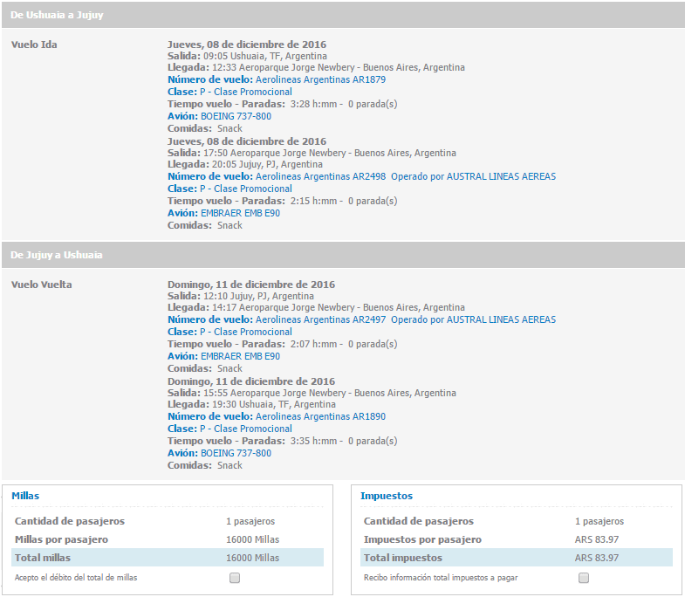Click 'Salida: 12:10 Jujuy, PJ, Argentina'
The width and height of the screenshot is (685, 597).
[x=241, y=296]
